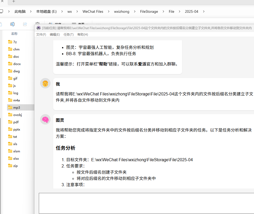Open the new tab plus button
Image resolution: width=254 pixels, height=214 pixels.
(x=14, y=2)
